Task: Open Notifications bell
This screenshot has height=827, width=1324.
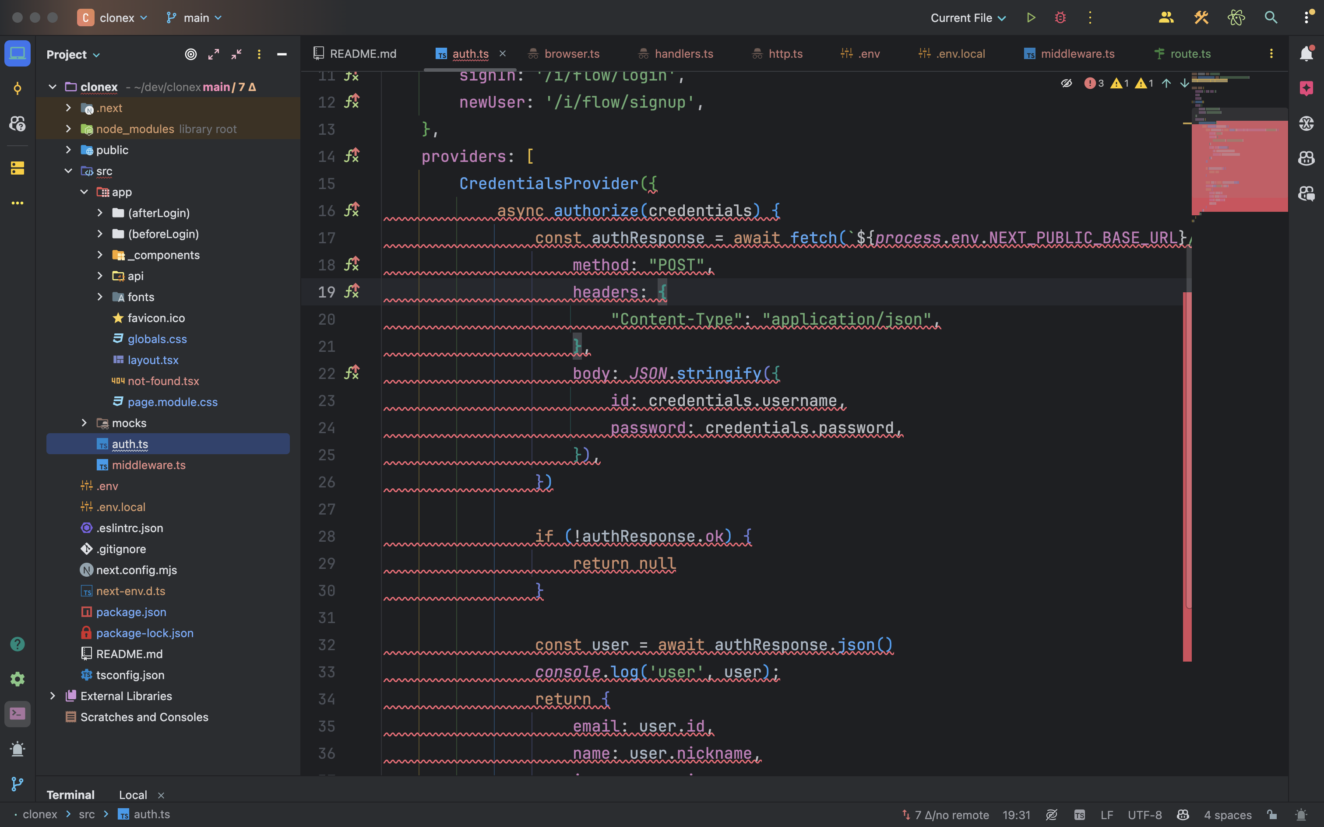Action: coord(1306,53)
